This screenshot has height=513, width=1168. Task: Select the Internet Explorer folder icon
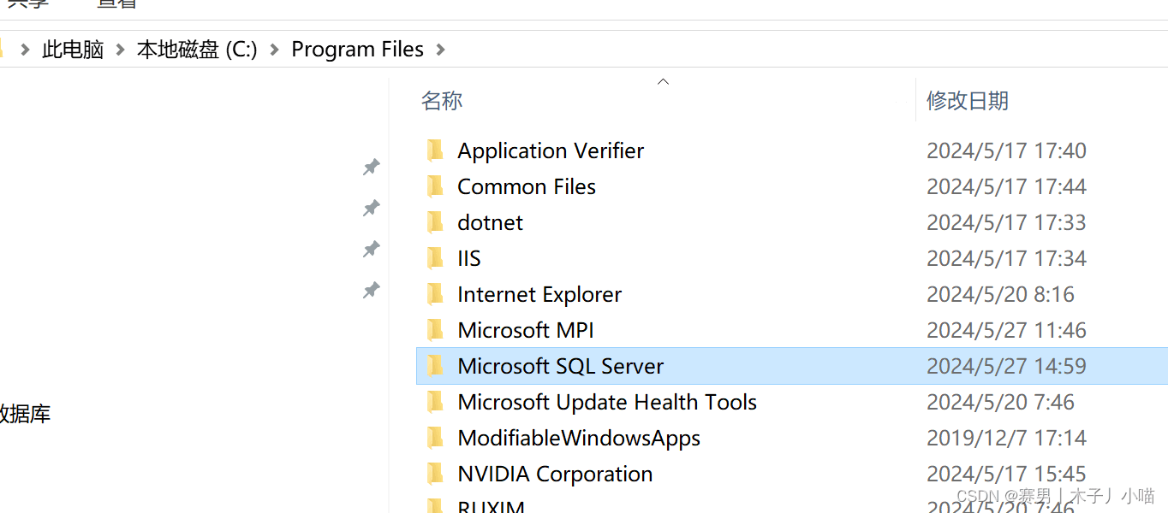436,295
